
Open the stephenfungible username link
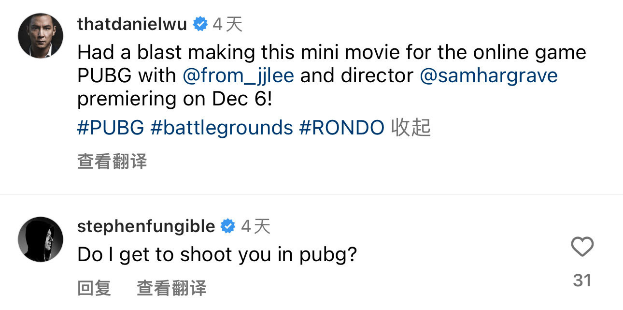pyautogui.click(x=146, y=226)
